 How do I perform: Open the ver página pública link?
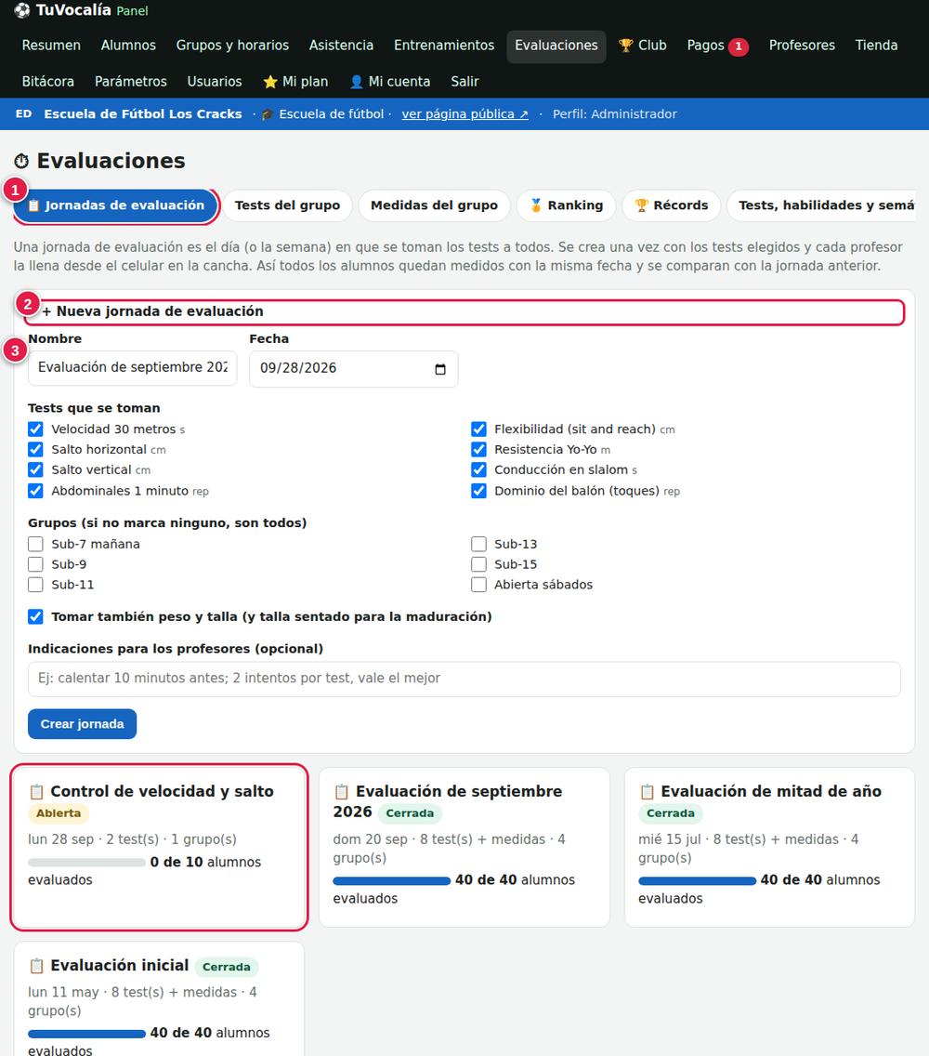click(x=465, y=114)
